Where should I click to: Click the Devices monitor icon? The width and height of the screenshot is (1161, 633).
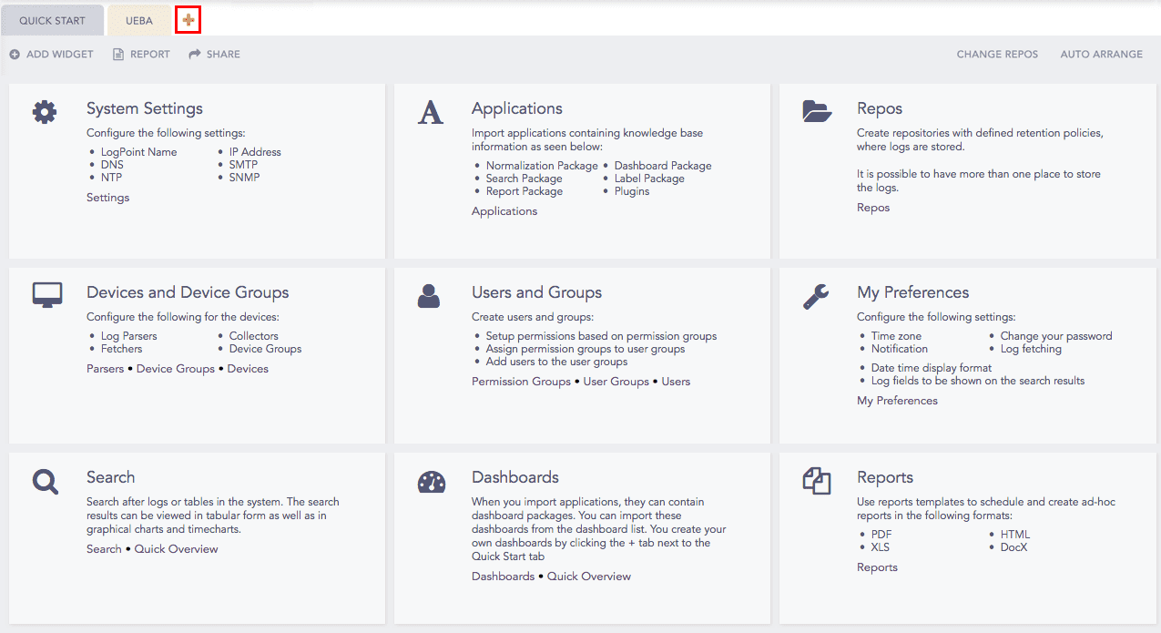(x=46, y=294)
